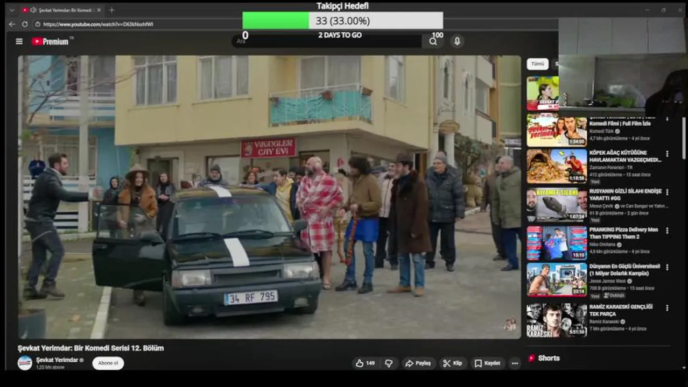688x387 pixels.
Task: Go to YouTube Premium home logo
Action: click(x=51, y=41)
